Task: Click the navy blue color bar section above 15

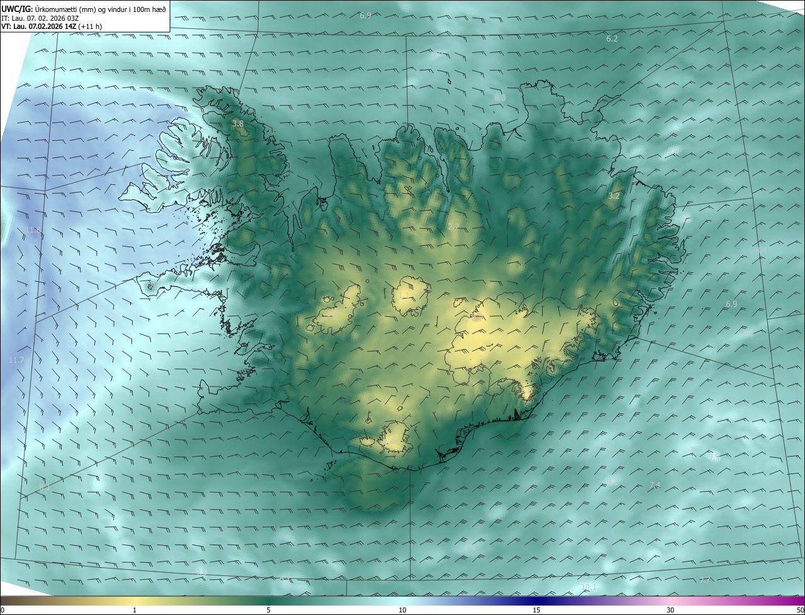Action: pyautogui.click(x=536, y=601)
